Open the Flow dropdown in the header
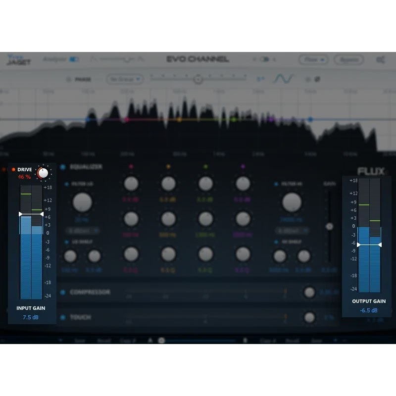 tap(313, 59)
